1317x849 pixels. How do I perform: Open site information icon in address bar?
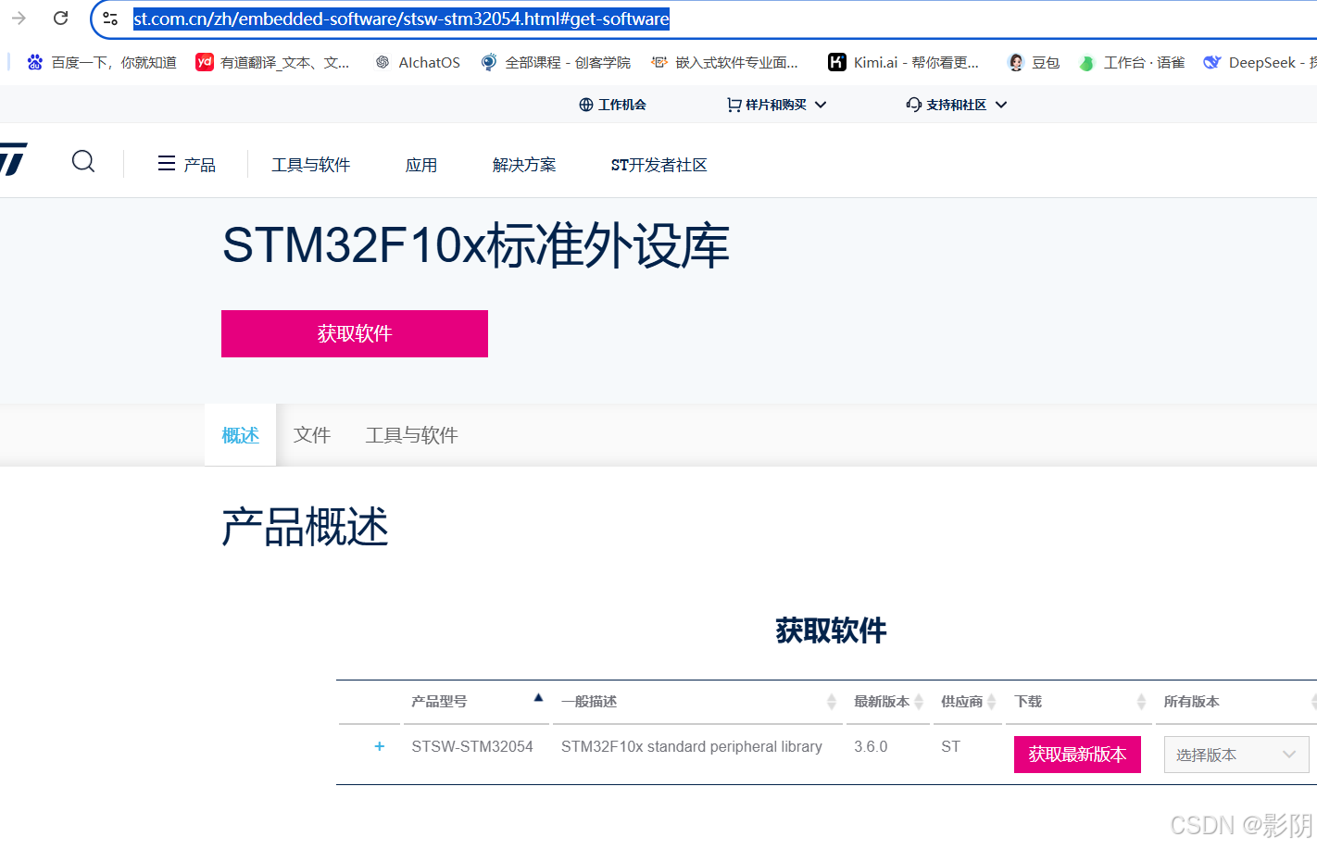[110, 19]
